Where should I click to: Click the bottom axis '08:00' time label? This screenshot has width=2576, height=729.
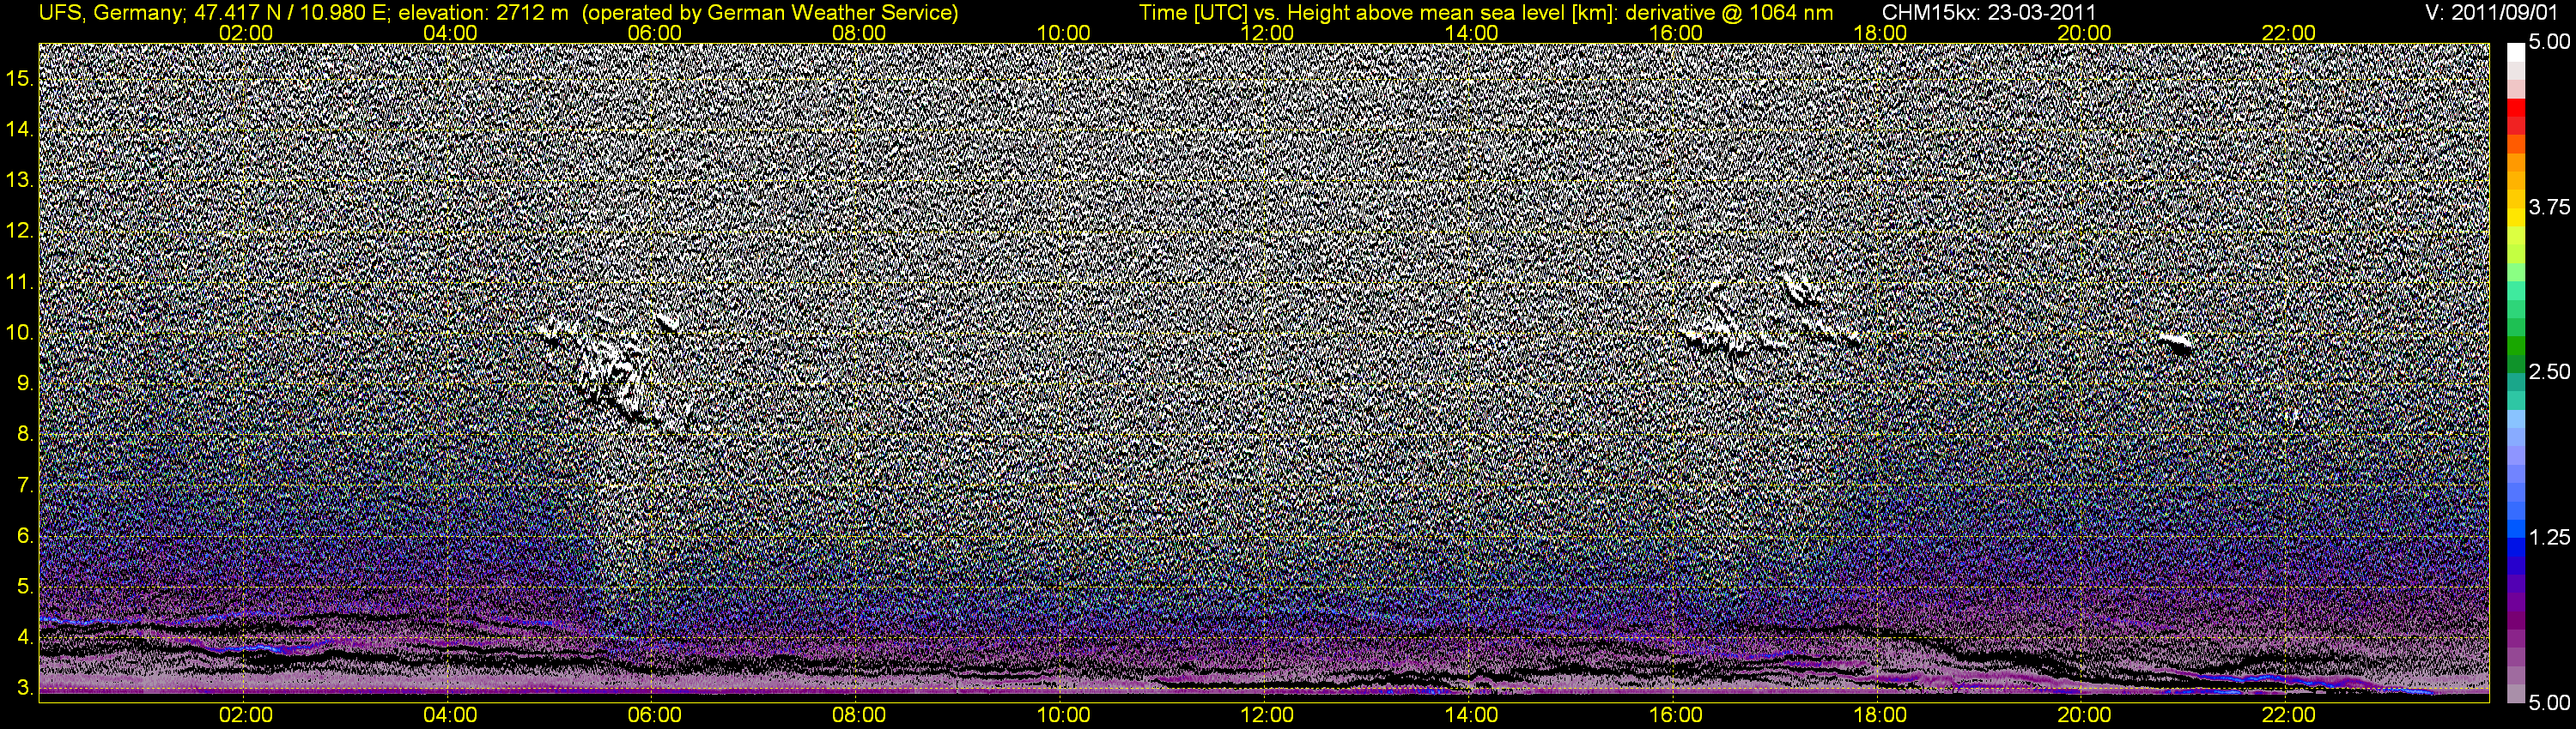pyautogui.click(x=859, y=715)
